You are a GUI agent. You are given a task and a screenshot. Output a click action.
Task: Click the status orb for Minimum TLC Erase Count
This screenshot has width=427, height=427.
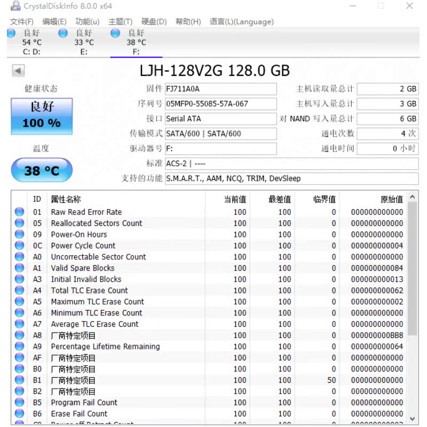tap(19, 313)
